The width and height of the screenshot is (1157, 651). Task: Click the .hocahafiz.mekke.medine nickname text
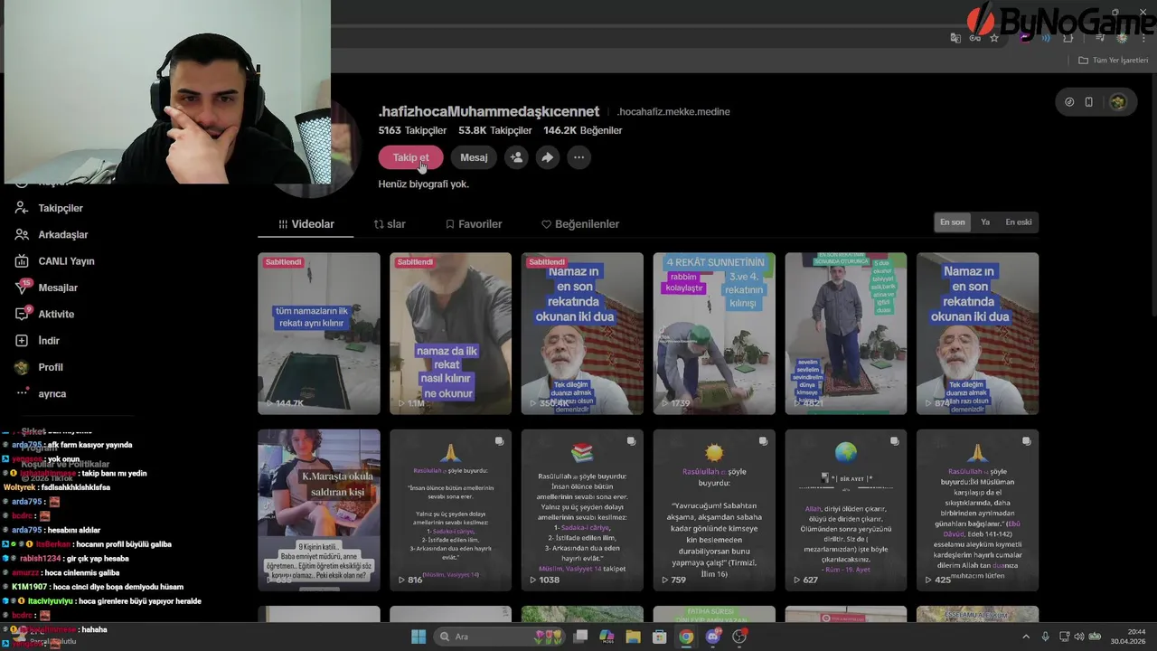coord(673,112)
